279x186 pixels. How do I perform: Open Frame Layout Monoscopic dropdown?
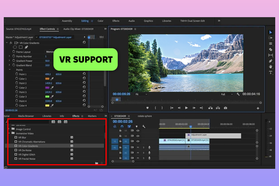[50, 52]
